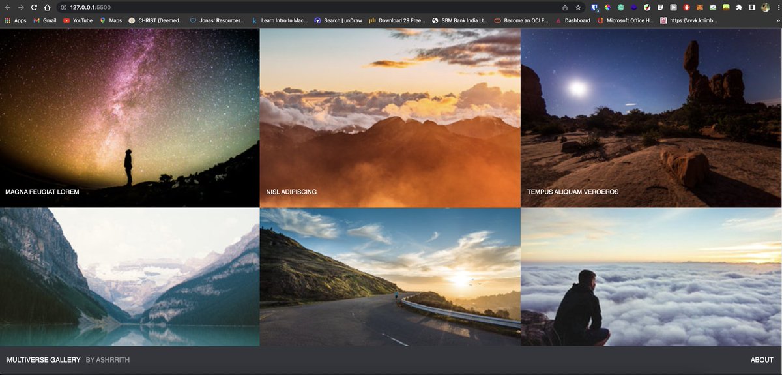Open the Become an OCI F... bookmark
The image size is (782, 375).
pos(521,20)
